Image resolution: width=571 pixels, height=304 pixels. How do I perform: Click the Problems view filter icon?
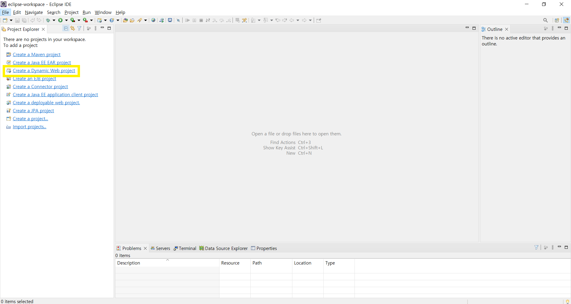pyautogui.click(x=536, y=247)
